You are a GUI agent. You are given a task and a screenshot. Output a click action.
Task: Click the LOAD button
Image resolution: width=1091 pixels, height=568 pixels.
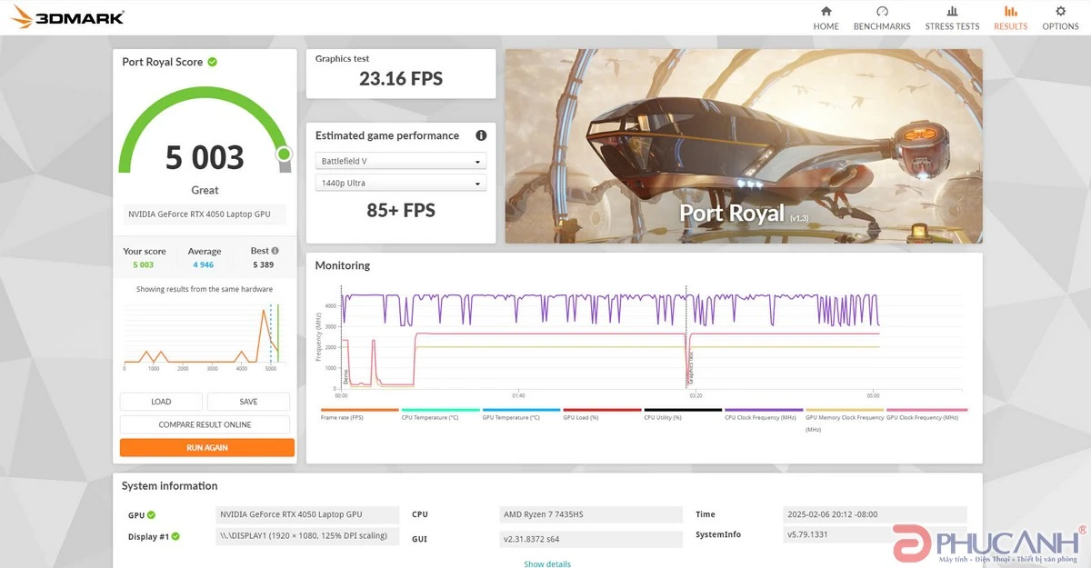(161, 402)
